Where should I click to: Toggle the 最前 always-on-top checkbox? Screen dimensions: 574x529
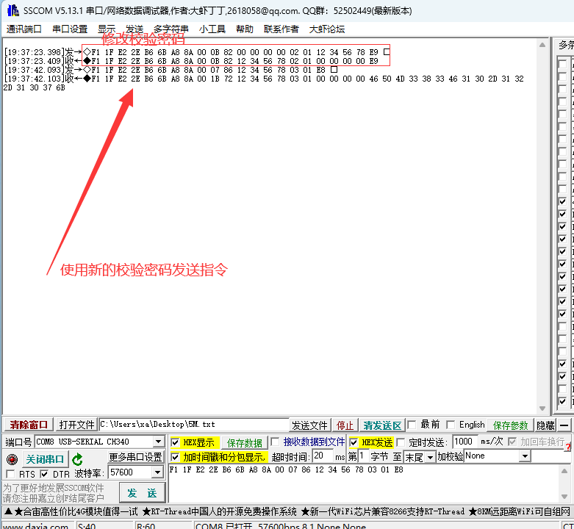point(412,425)
